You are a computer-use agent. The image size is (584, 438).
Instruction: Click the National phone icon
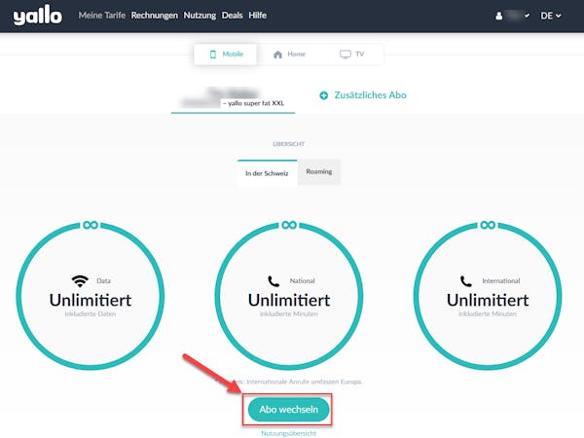274,281
